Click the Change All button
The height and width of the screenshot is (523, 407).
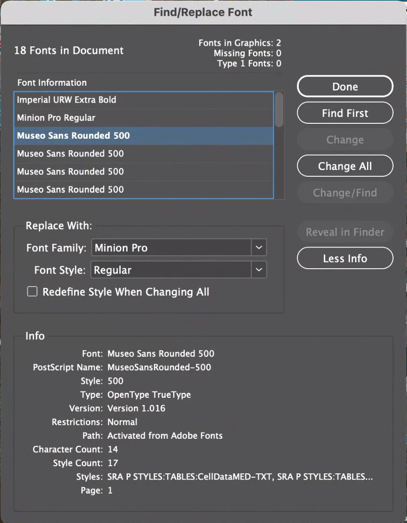click(345, 166)
